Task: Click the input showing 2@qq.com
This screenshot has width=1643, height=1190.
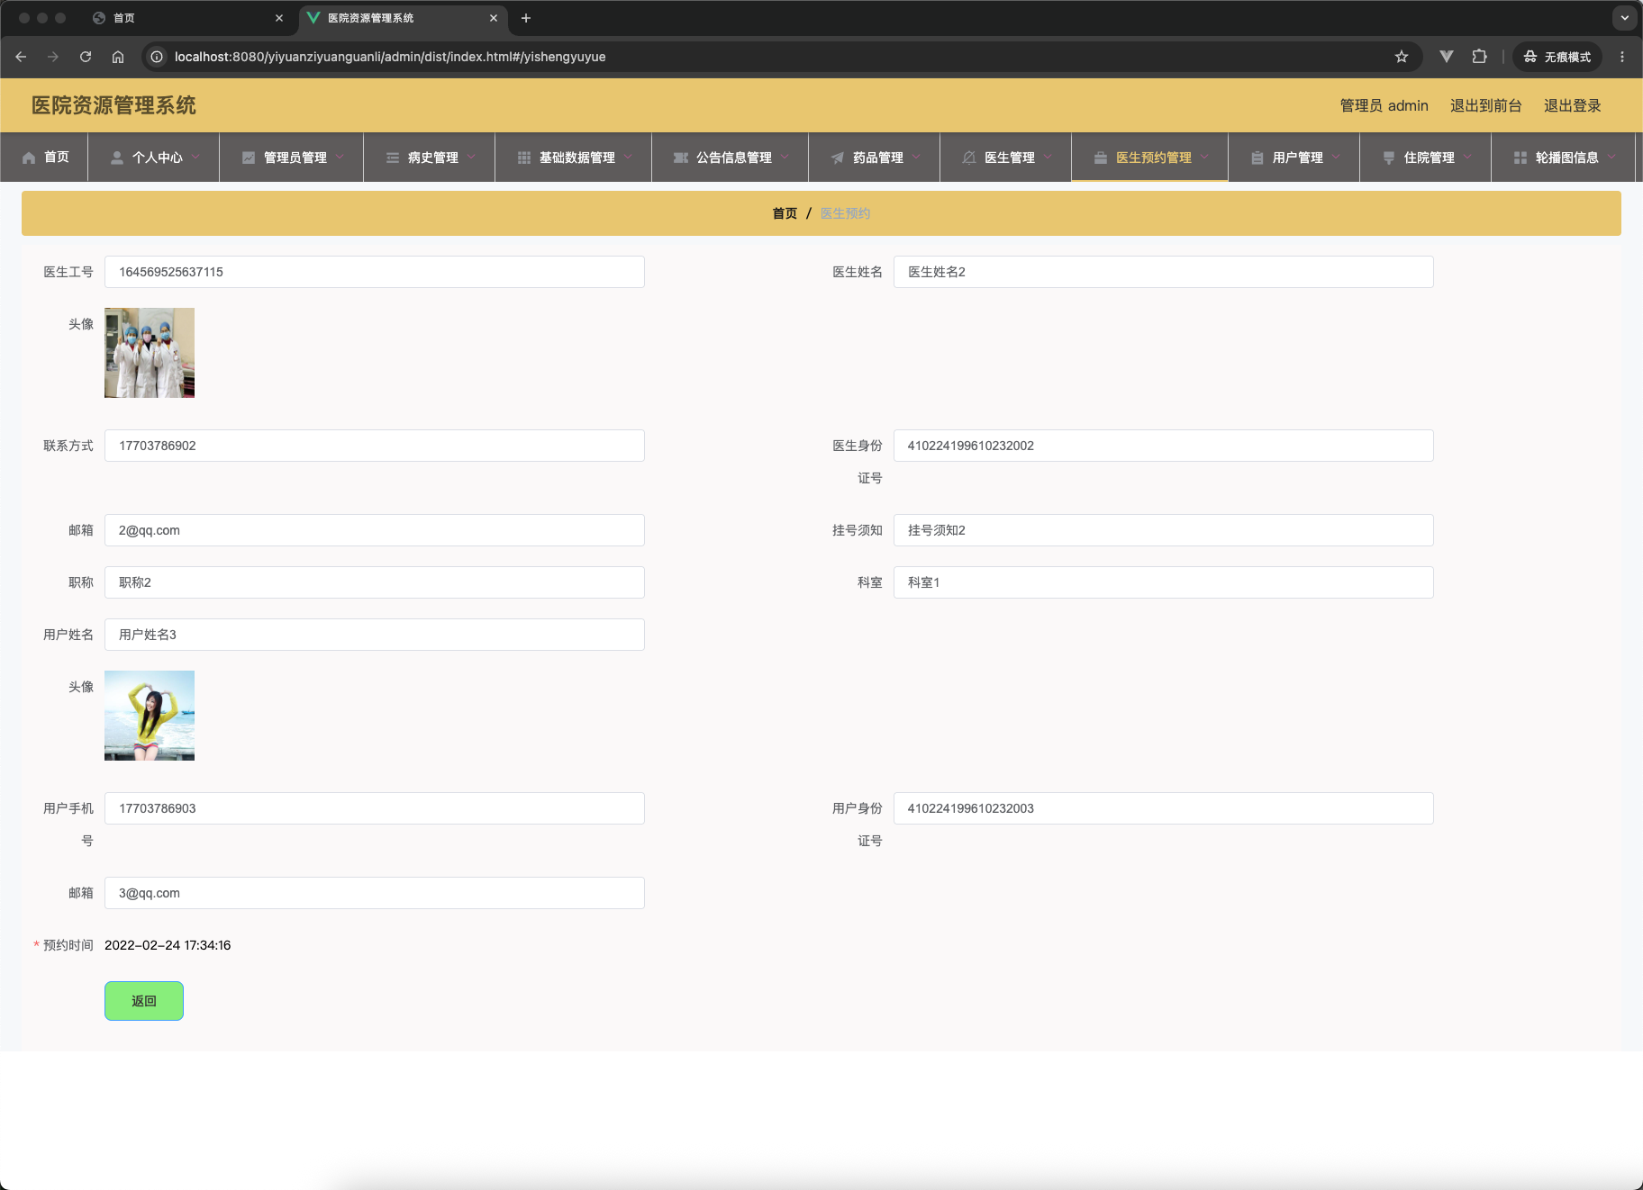Action: click(375, 530)
